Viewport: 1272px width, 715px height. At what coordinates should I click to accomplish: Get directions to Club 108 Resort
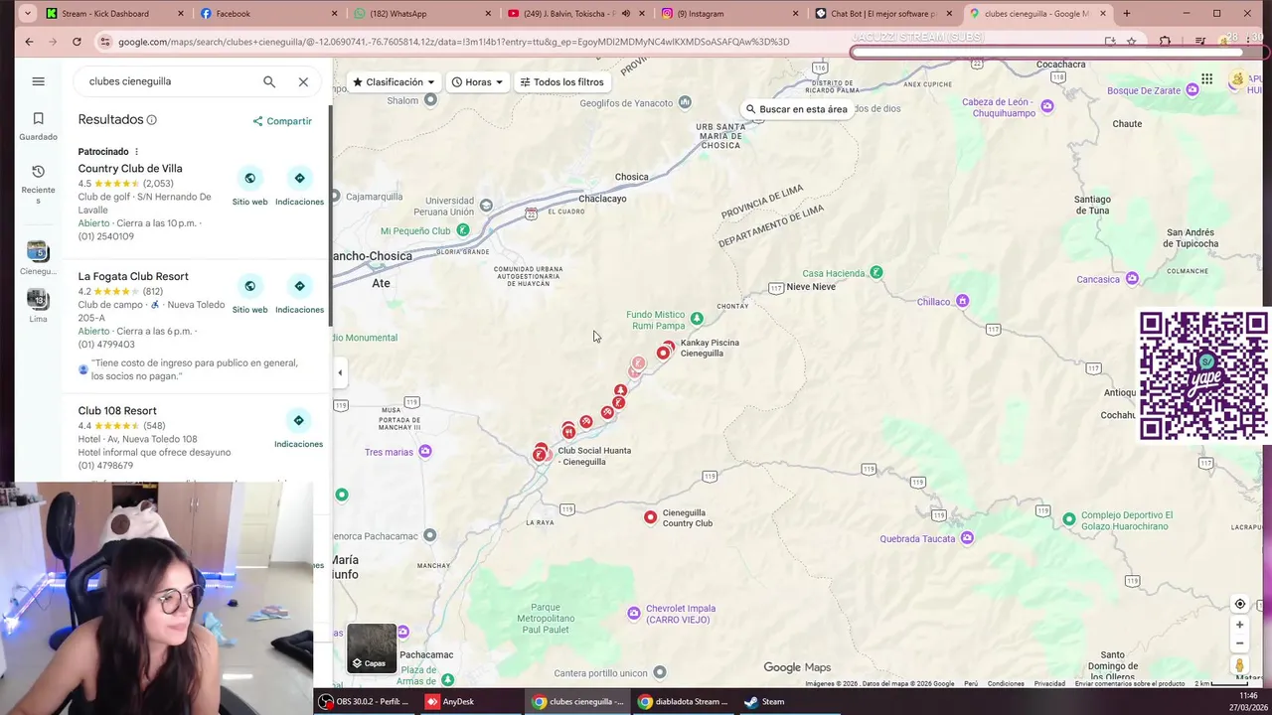pyautogui.click(x=298, y=421)
